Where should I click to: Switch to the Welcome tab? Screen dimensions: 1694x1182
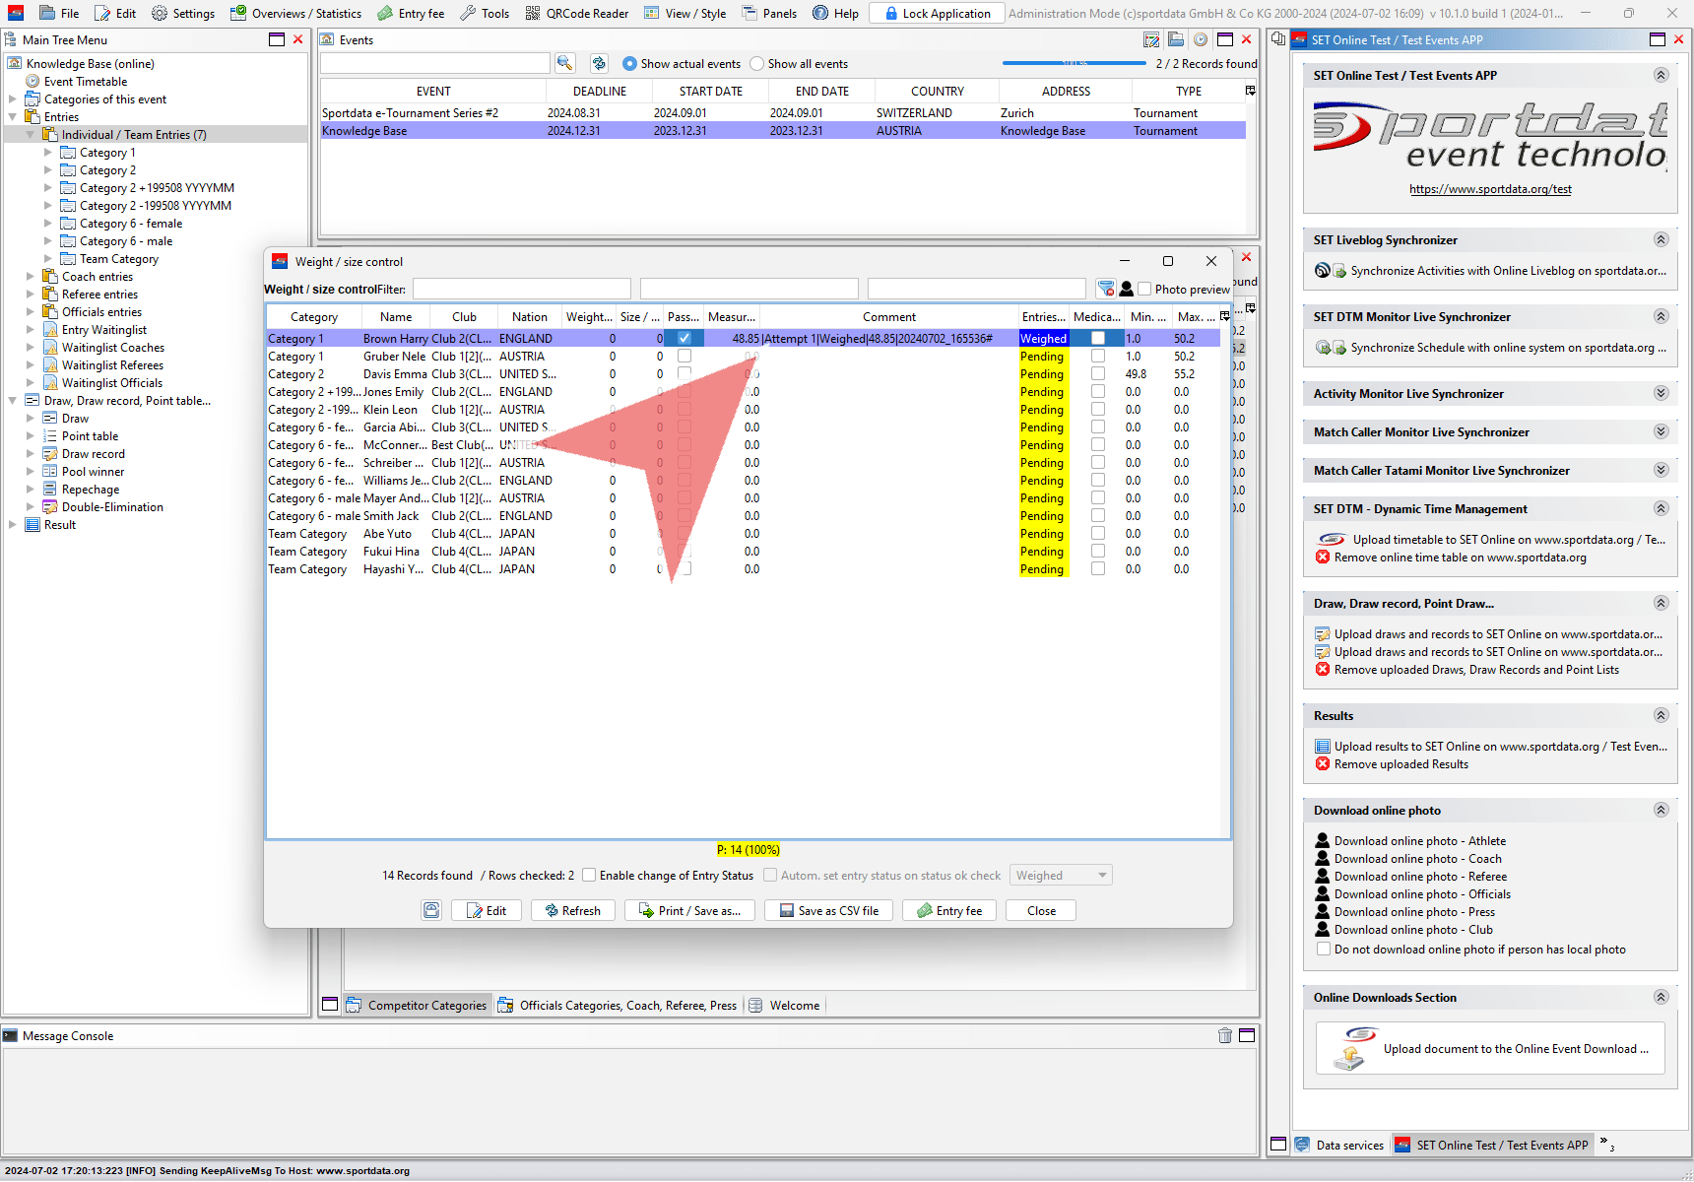794,1005
